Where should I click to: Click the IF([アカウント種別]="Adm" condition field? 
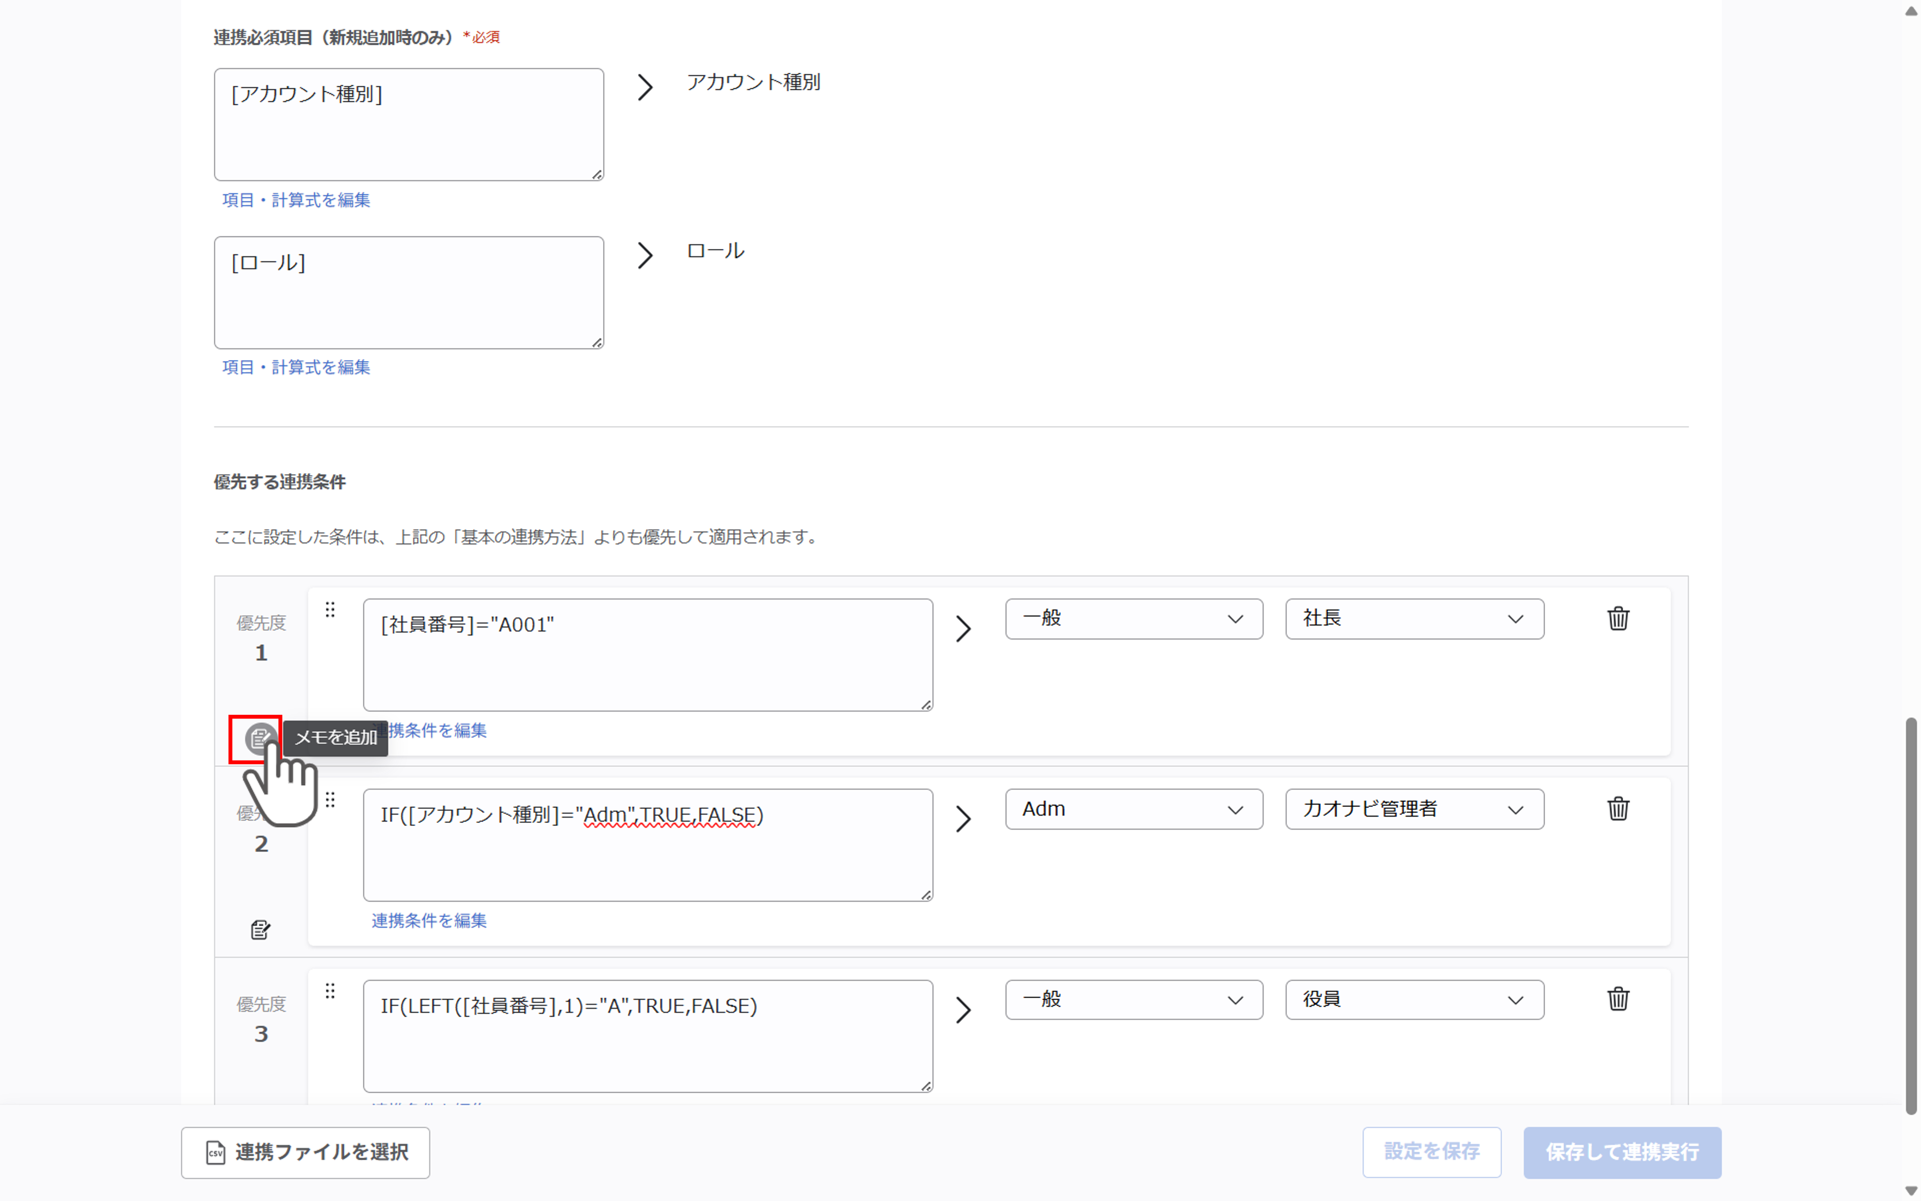point(648,845)
